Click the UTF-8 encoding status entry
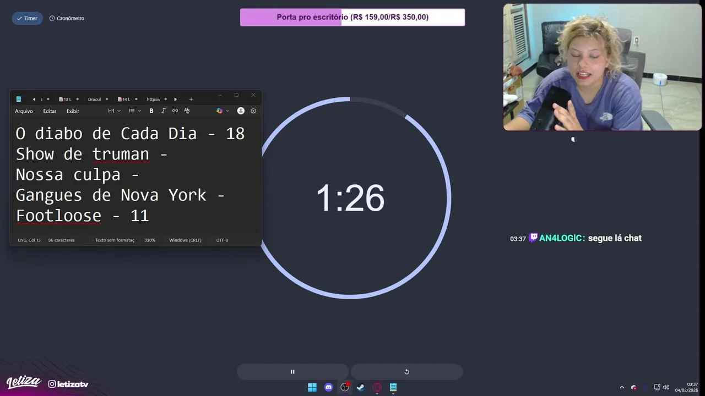Viewport: 705px width, 396px height. (x=222, y=240)
